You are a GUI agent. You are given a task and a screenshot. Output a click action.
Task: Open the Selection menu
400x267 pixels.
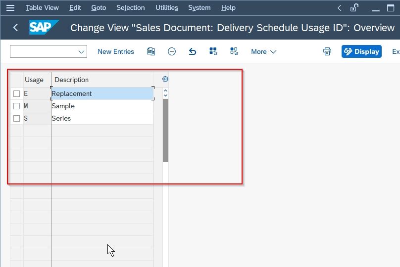click(x=131, y=8)
